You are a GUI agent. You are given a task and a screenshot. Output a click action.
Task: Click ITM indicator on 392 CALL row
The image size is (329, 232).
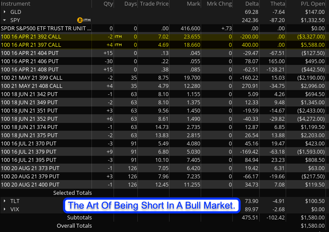[x=118, y=37]
